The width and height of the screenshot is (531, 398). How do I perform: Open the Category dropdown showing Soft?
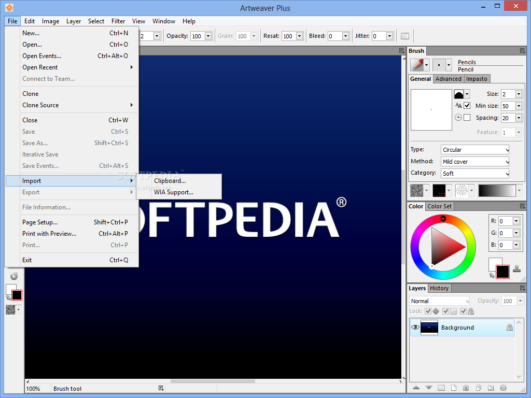(x=475, y=173)
